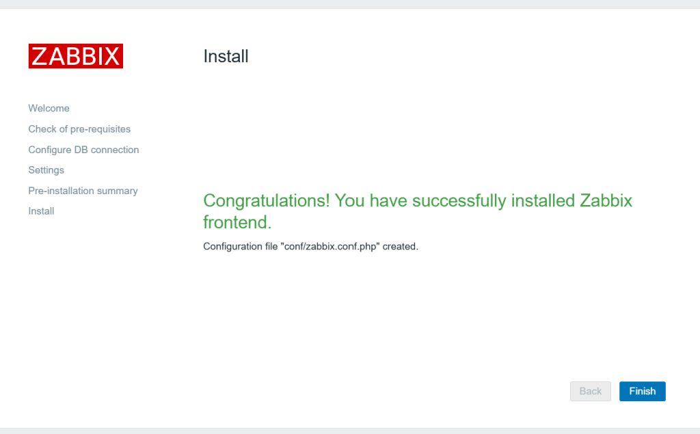Select the Settings step in sidebar
Image resolution: width=700 pixels, height=434 pixels.
pos(46,169)
